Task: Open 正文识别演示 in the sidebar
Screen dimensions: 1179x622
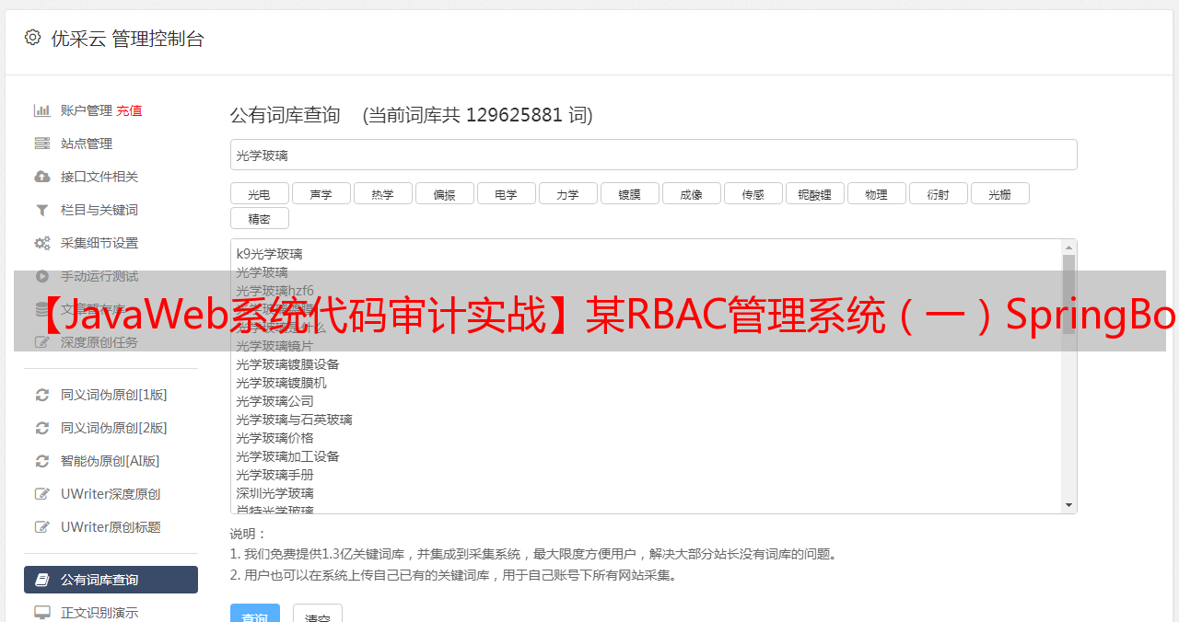Action: pos(99,612)
